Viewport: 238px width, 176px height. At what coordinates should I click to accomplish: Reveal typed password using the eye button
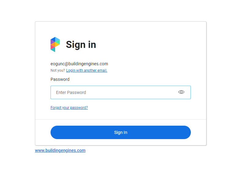point(181,92)
